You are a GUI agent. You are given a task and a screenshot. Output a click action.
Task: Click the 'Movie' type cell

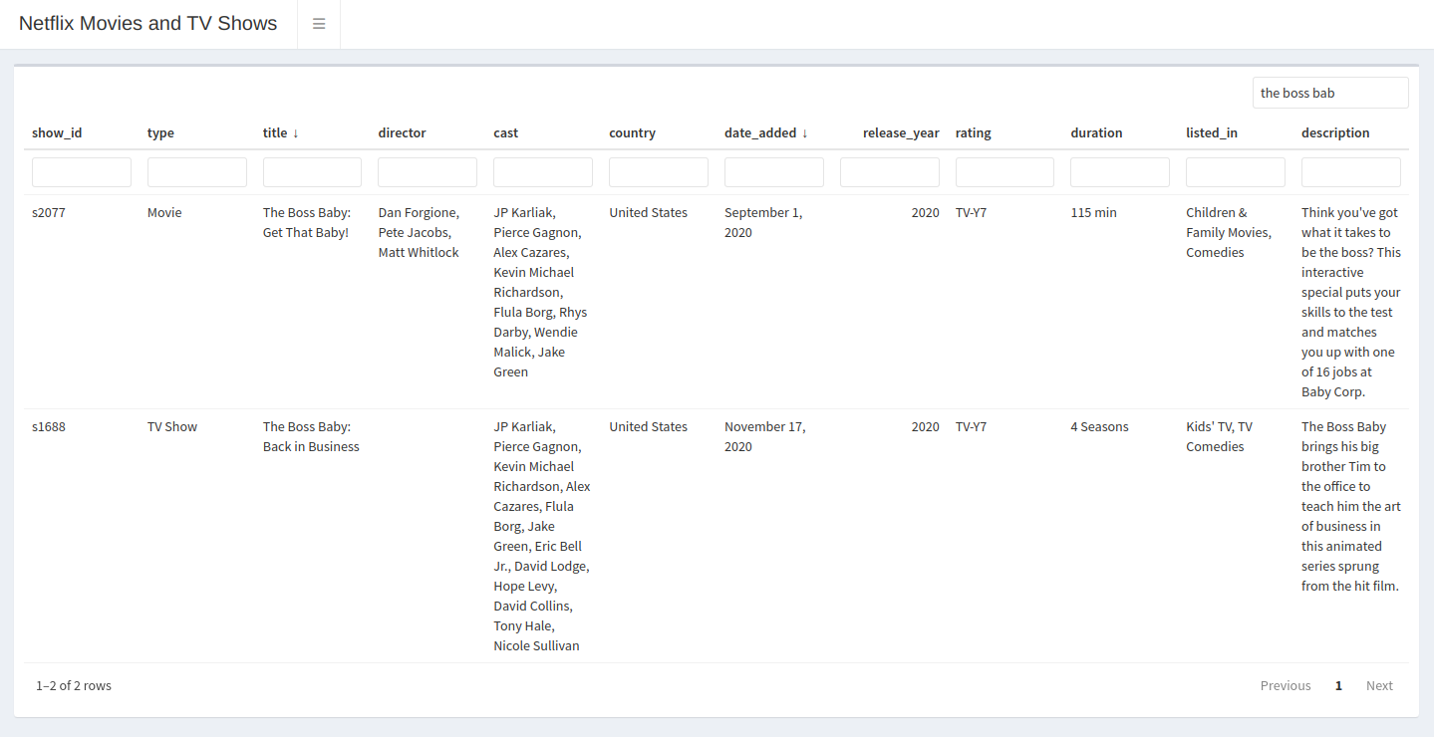point(164,212)
